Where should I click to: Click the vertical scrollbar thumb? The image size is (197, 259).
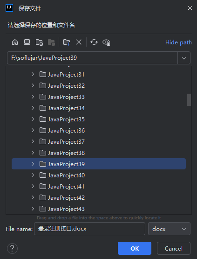pyautogui.click(x=189, y=100)
